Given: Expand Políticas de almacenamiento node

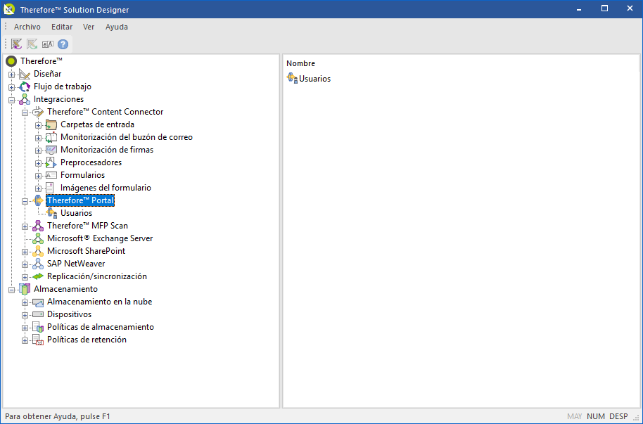Looking at the screenshot, I should pyautogui.click(x=25, y=328).
